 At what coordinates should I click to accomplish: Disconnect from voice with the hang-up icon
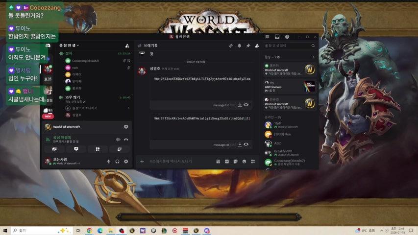pyautogui.click(x=126, y=140)
